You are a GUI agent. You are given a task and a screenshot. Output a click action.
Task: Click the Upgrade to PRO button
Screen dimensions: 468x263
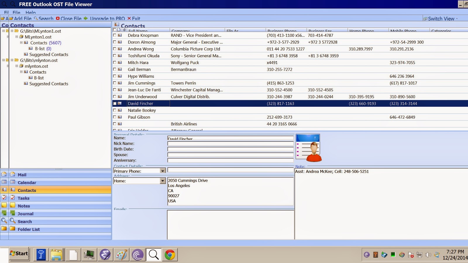[104, 18]
